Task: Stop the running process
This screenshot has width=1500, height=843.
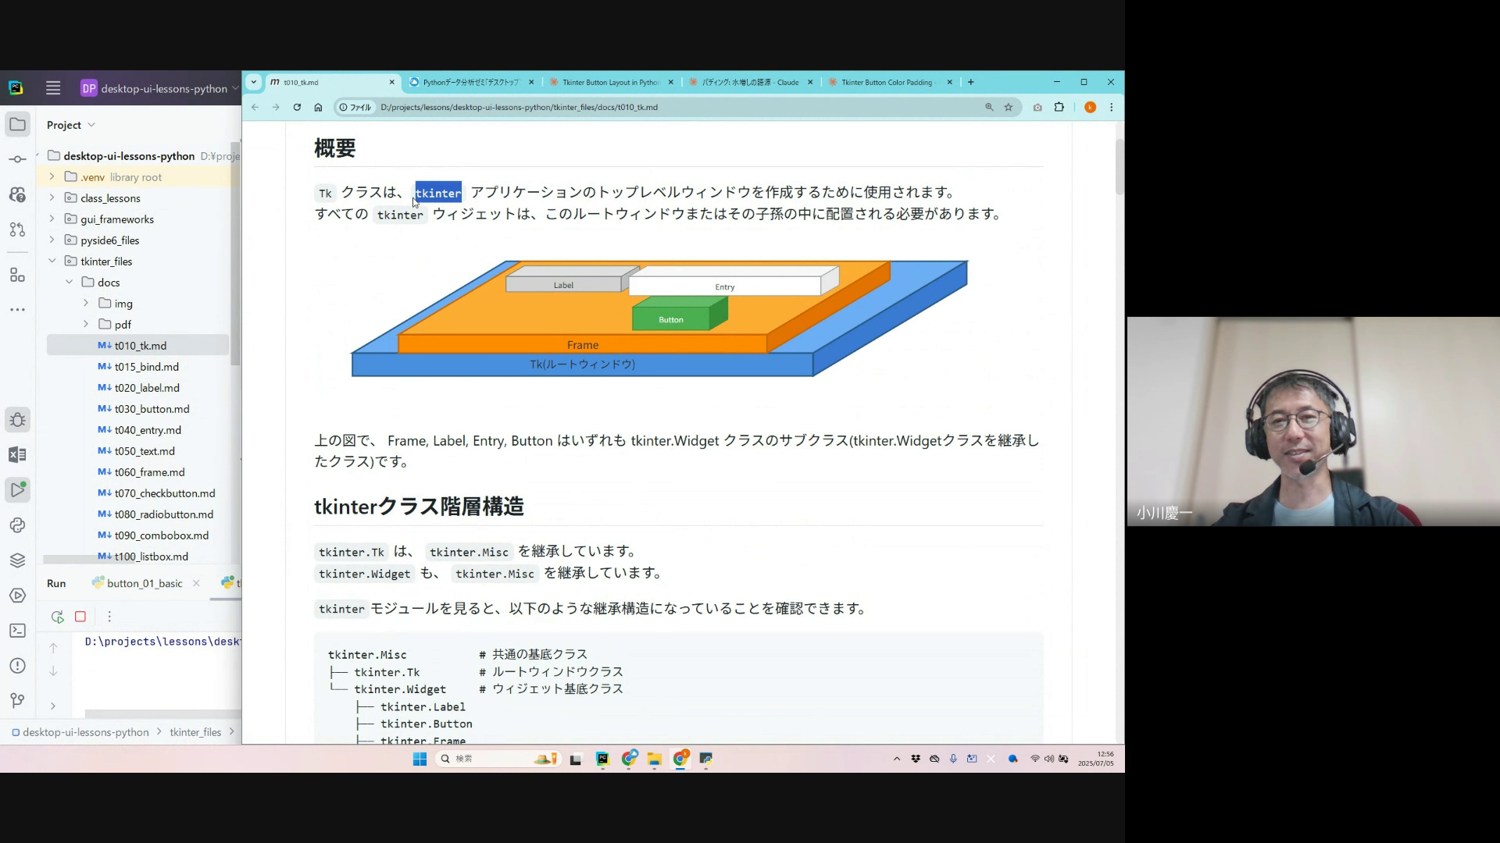Action: pos(80,617)
